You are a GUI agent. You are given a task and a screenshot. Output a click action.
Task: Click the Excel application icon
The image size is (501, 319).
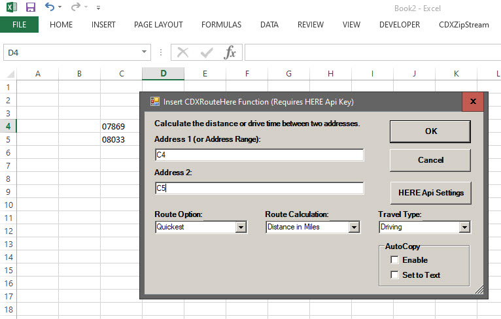[x=12, y=7]
